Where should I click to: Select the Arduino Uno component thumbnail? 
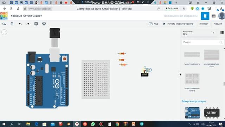coord(193,113)
